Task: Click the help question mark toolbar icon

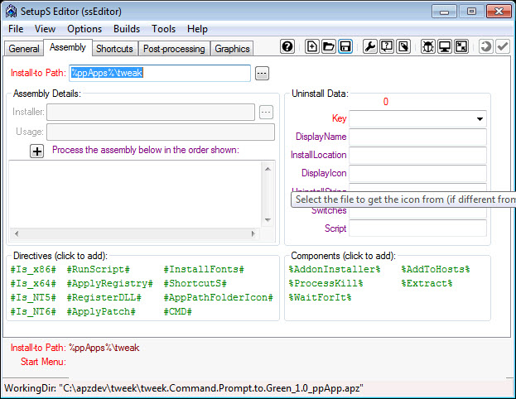Action: pyautogui.click(x=287, y=46)
